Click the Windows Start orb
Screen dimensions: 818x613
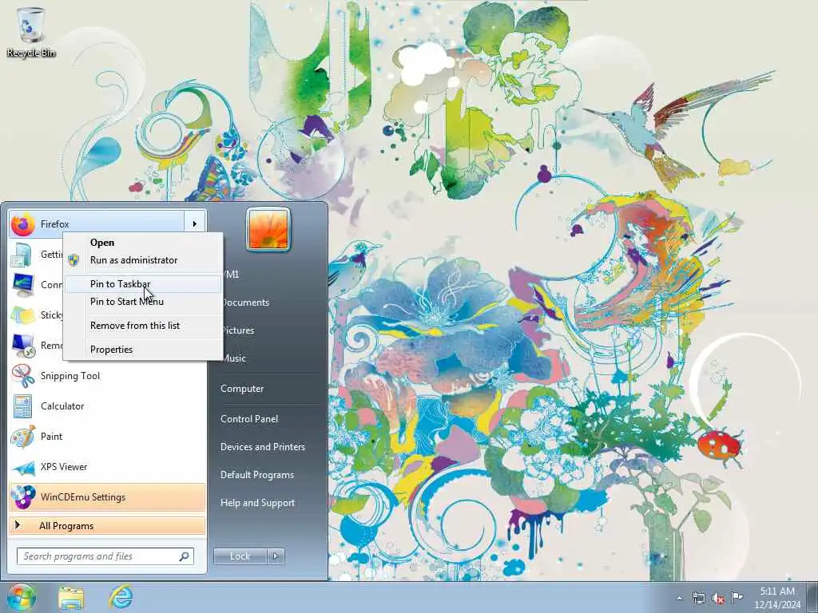pos(22,597)
